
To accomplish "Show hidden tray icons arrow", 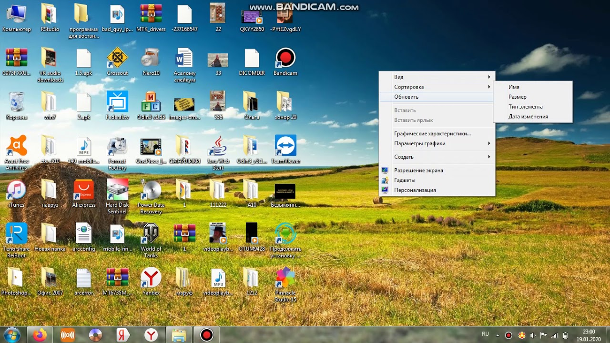I will point(497,335).
